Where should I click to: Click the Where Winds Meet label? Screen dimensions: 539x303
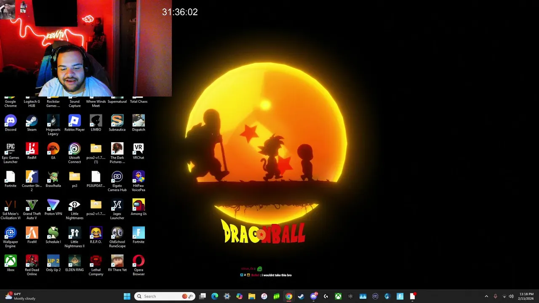click(x=96, y=104)
